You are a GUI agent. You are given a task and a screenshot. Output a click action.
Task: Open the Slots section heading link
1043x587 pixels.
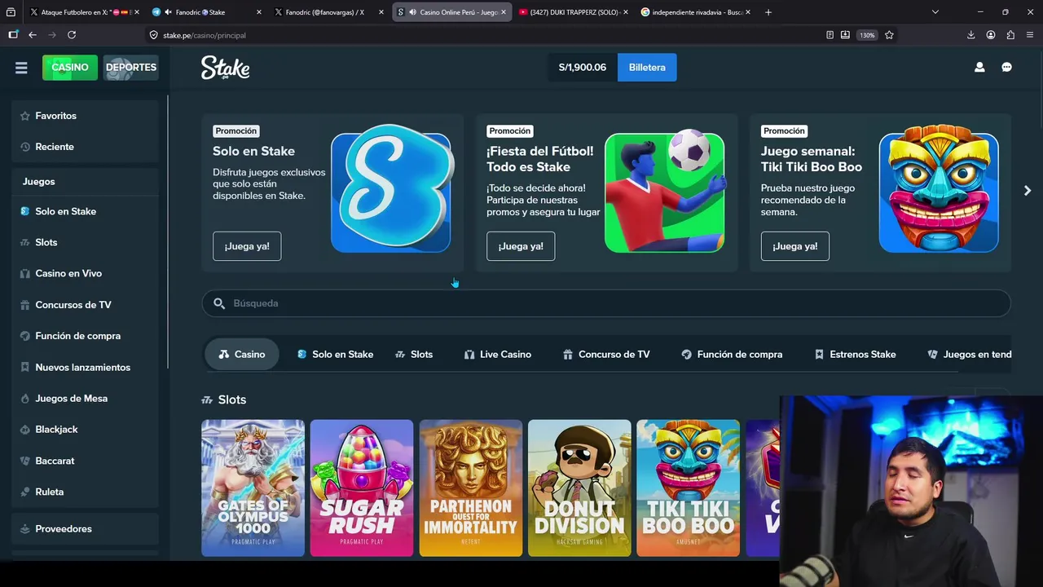[x=224, y=399]
